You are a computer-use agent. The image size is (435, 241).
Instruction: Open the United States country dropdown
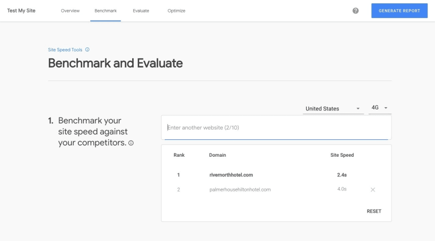pyautogui.click(x=333, y=109)
